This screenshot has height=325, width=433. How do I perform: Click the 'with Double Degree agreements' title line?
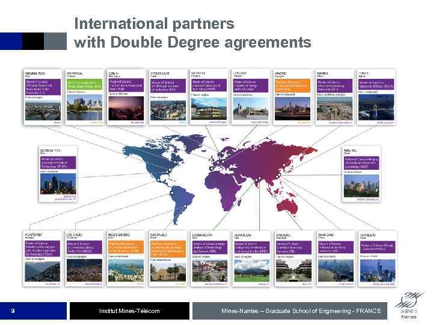[x=193, y=43]
